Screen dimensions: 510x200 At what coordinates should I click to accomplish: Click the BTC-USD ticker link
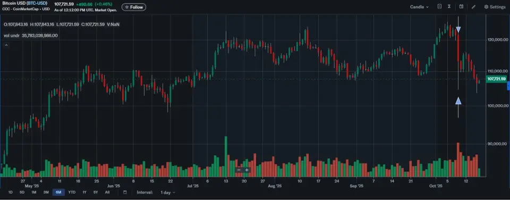pyautogui.click(x=37, y=3)
